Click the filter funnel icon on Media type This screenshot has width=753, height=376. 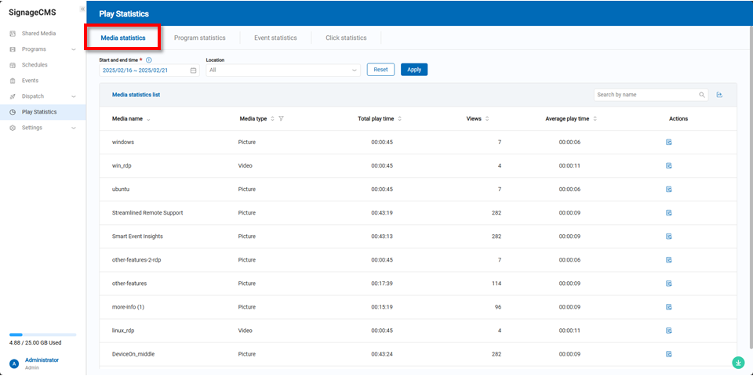pyautogui.click(x=281, y=119)
